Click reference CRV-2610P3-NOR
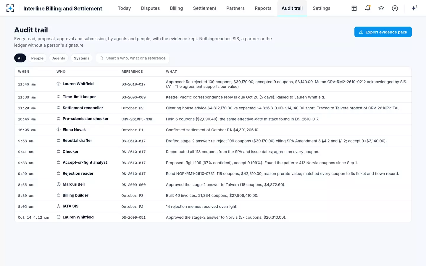 (137, 119)
